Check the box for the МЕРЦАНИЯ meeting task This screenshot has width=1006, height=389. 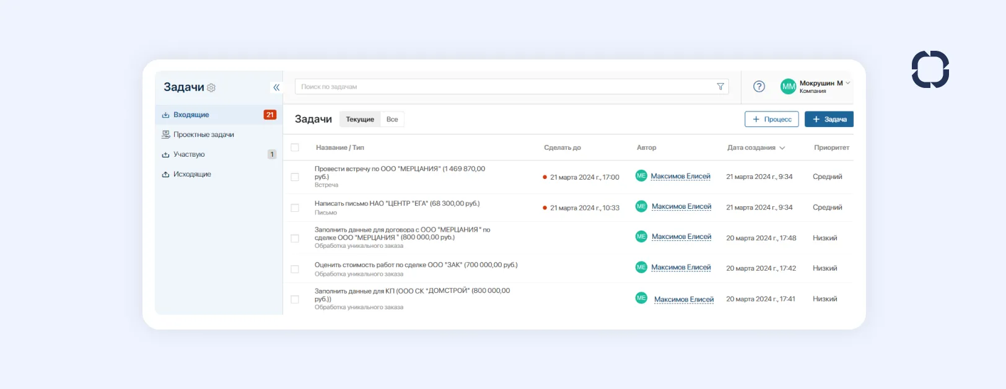pyautogui.click(x=295, y=177)
